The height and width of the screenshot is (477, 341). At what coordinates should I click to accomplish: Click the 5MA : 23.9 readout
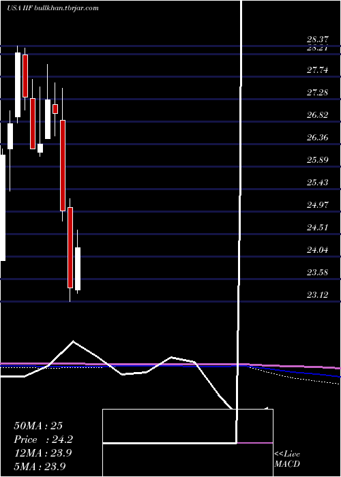click(x=40, y=466)
